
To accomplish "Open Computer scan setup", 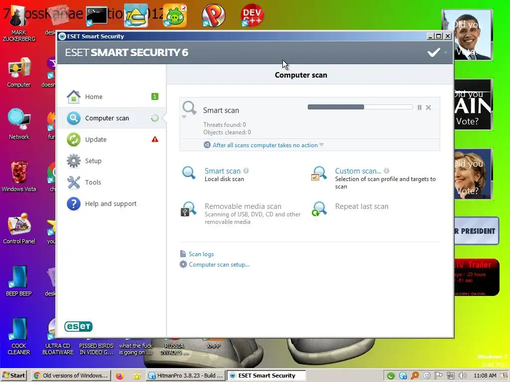I will coord(219,265).
